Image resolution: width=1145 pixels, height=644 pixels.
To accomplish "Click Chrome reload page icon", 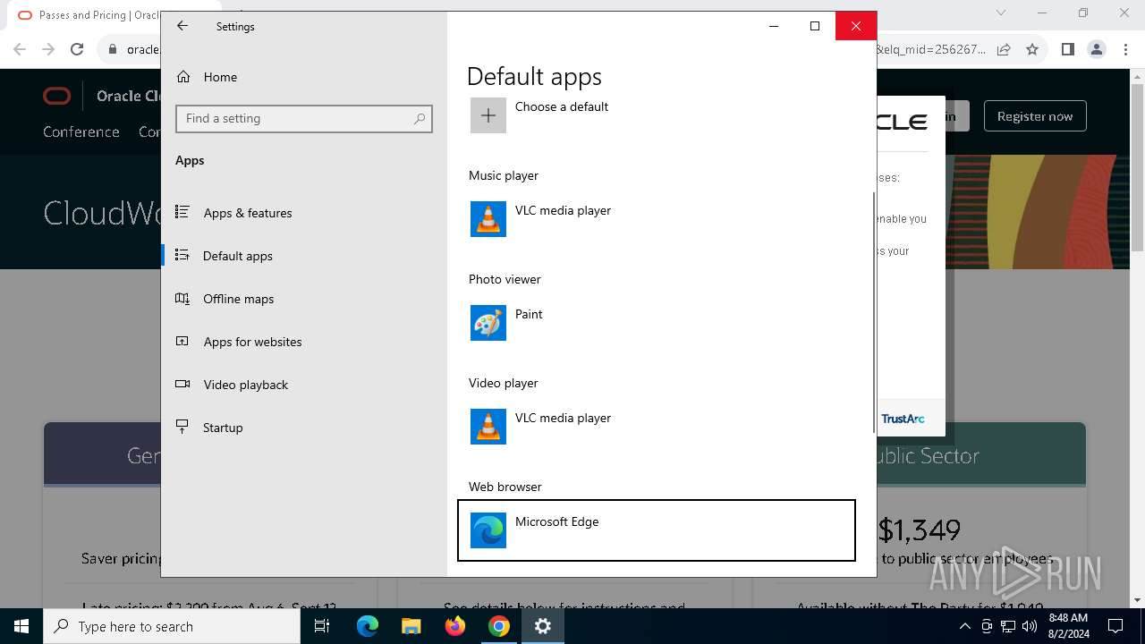I will 77,50.
